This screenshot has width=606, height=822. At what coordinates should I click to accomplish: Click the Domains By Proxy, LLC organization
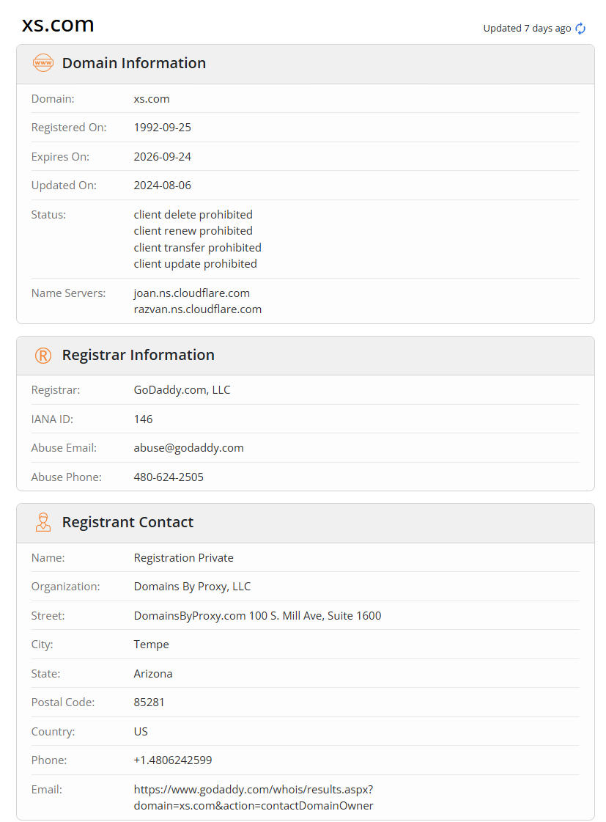point(192,586)
